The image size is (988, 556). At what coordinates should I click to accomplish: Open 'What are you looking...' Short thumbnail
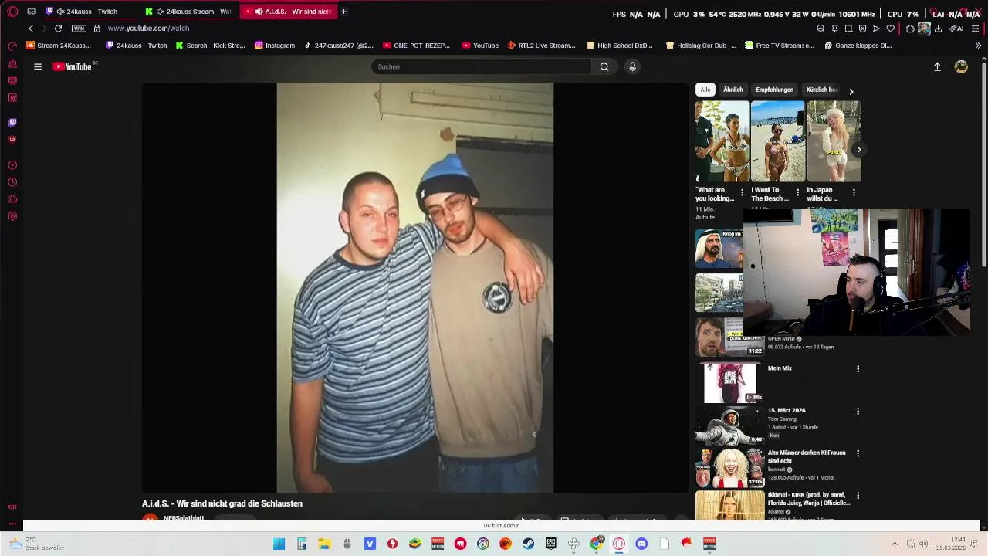722,141
